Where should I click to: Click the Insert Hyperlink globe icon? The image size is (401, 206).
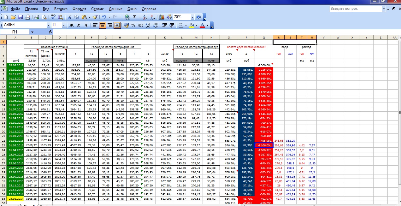(x=127, y=17)
